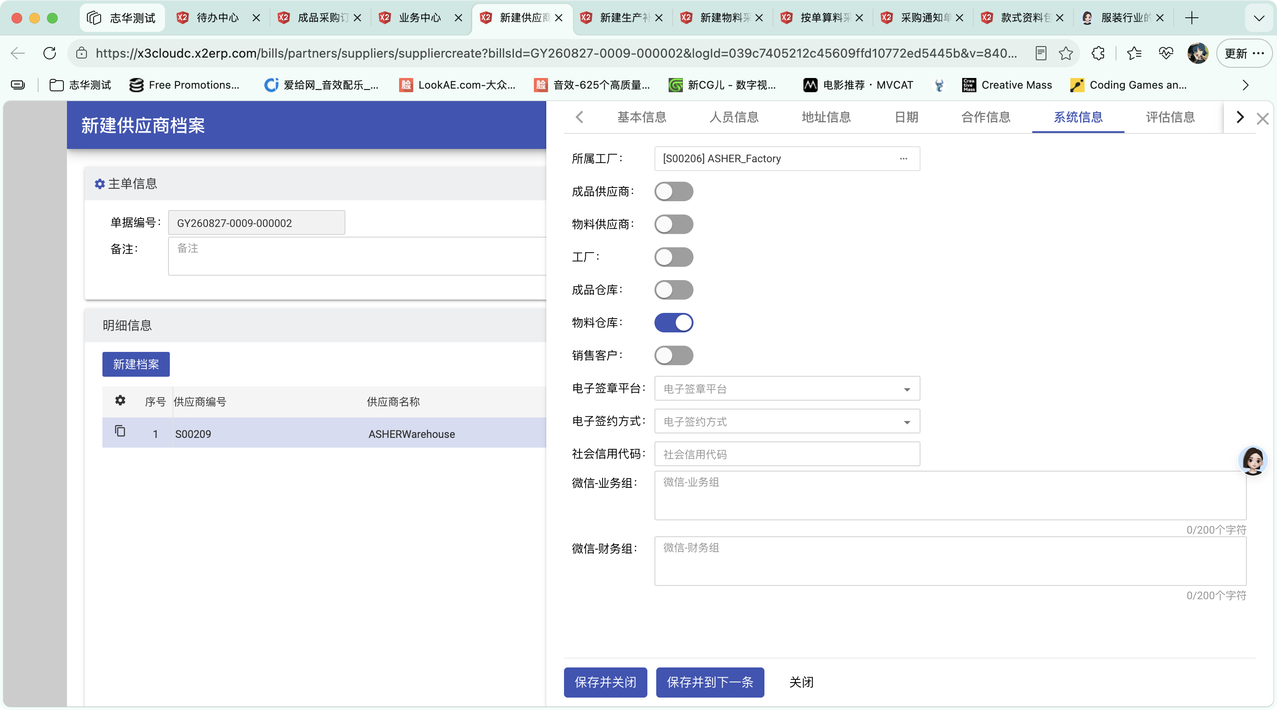Click the 社会信用代码 input field
The width and height of the screenshot is (1277, 710).
tap(787, 454)
